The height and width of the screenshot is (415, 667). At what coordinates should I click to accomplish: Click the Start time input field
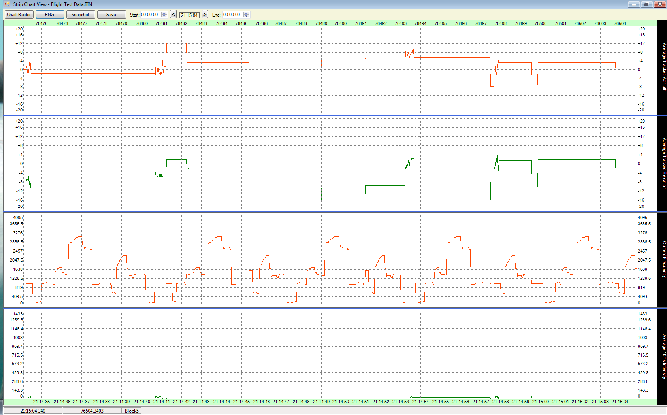pyautogui.click(x=151, y=15)
